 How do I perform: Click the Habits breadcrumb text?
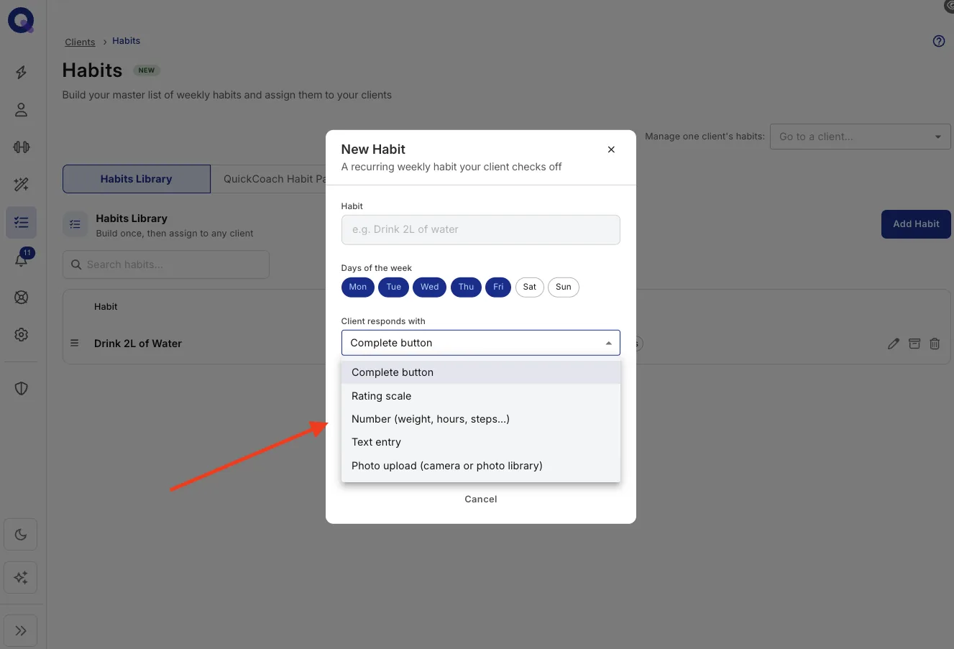(x=127, y=41)
